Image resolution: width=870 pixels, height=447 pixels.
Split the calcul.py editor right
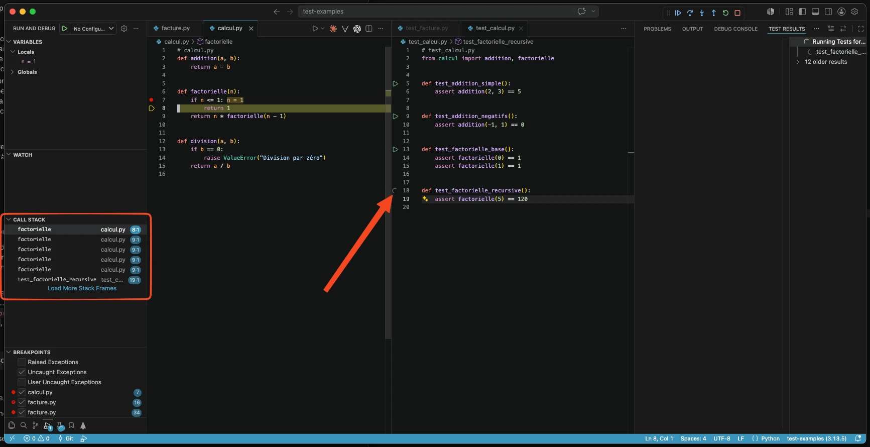(369, 29)
